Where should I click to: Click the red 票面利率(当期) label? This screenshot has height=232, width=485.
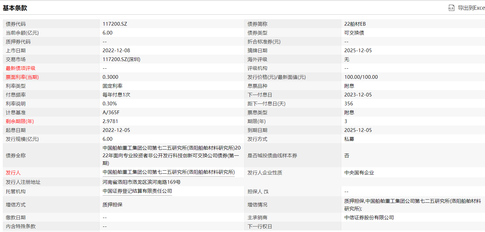(x=22, y=77)
